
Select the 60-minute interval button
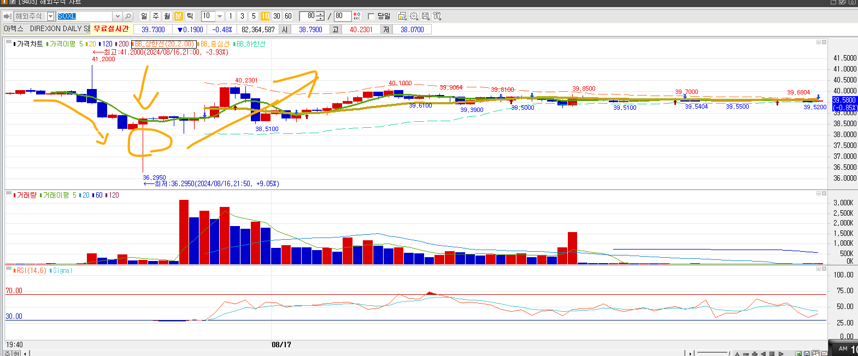pos(288,16)
